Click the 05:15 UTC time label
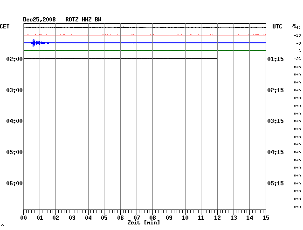 pos(275,183)
